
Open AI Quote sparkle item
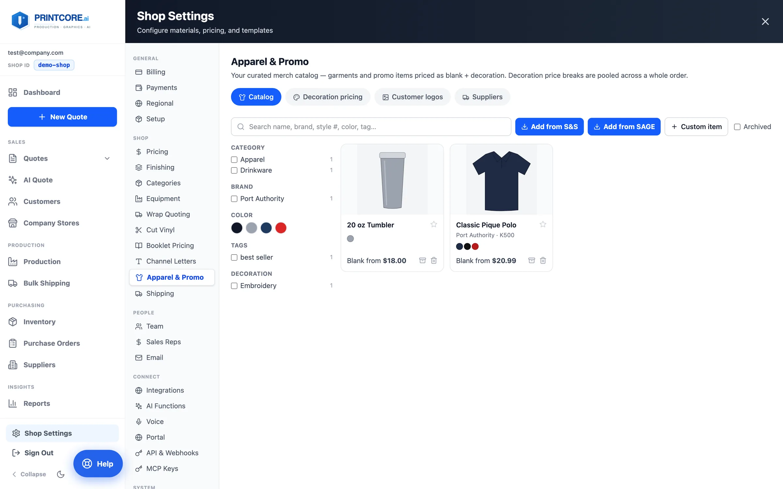tap(38, 180)
